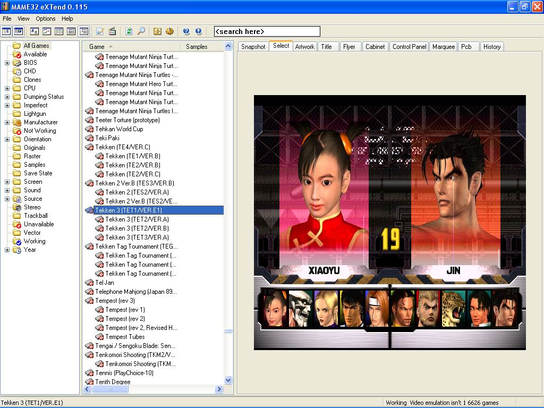Select the Trackball folder

(36, 216)
